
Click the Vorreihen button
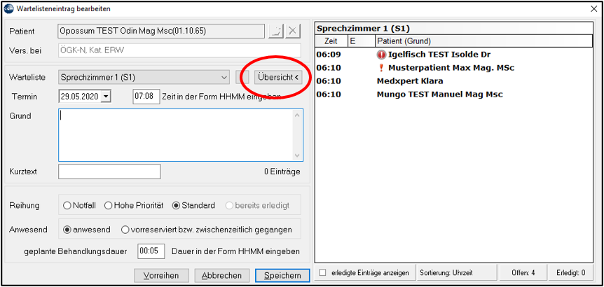tap(161, 276)
